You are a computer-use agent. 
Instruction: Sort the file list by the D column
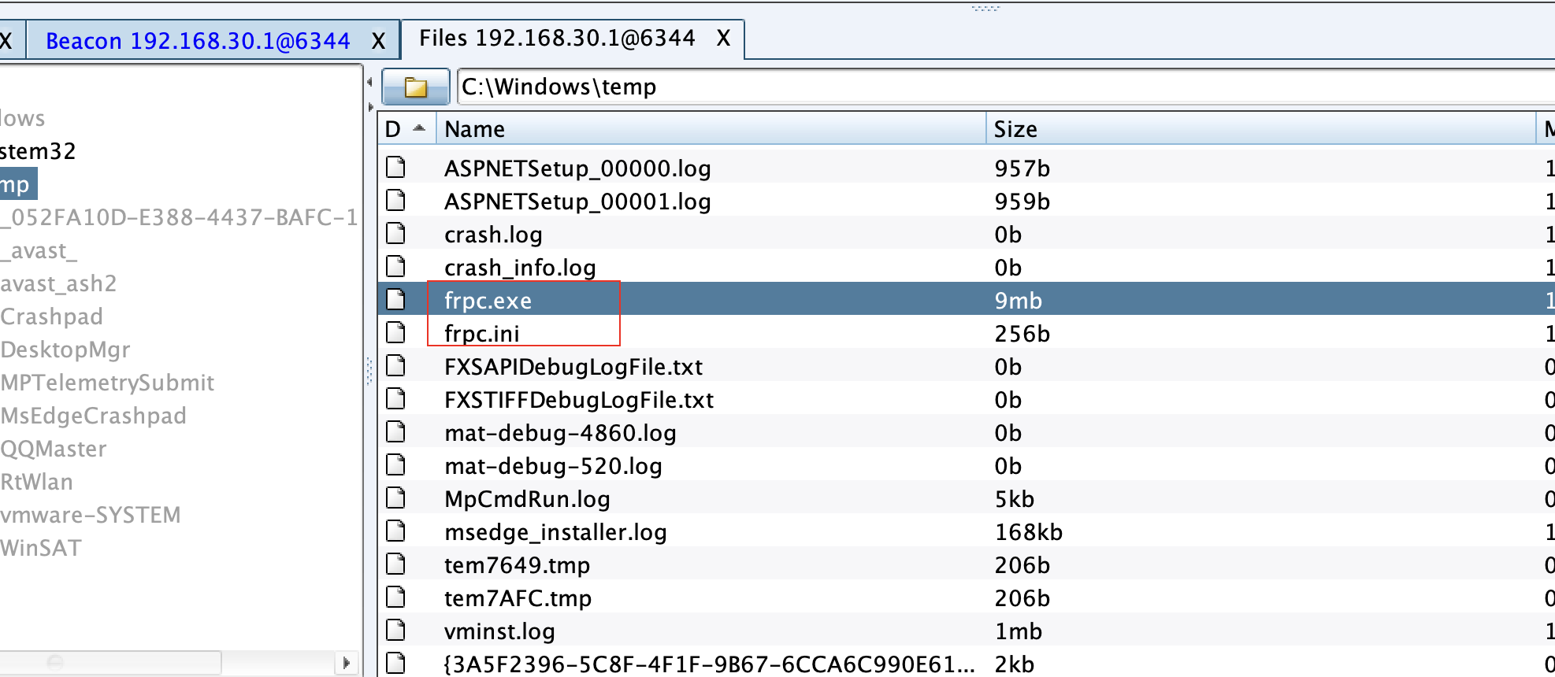click(406, 128)
